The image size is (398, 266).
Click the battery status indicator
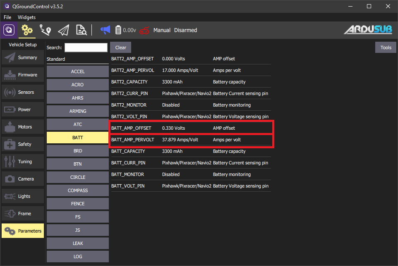(126, 30)
